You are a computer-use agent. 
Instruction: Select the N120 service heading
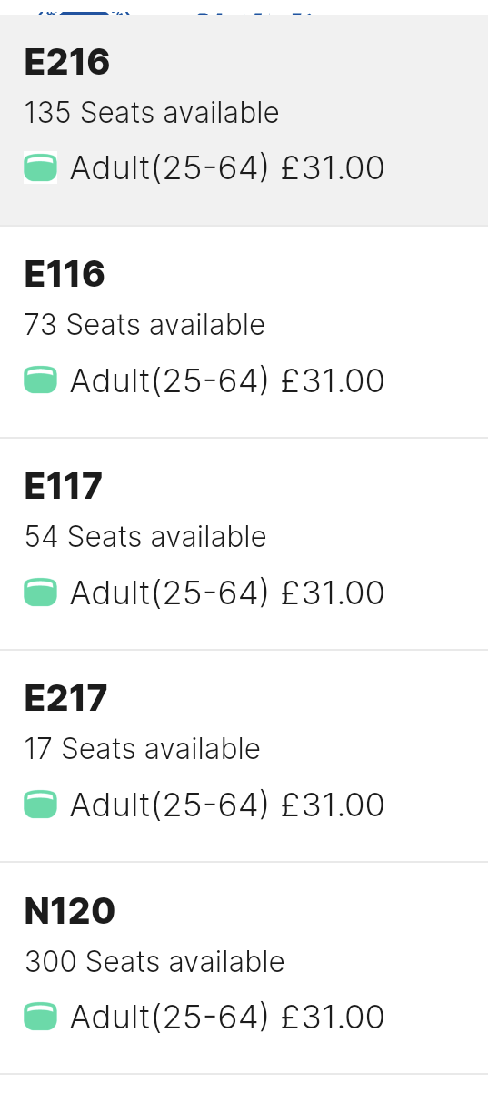click(x=70, y=910)
